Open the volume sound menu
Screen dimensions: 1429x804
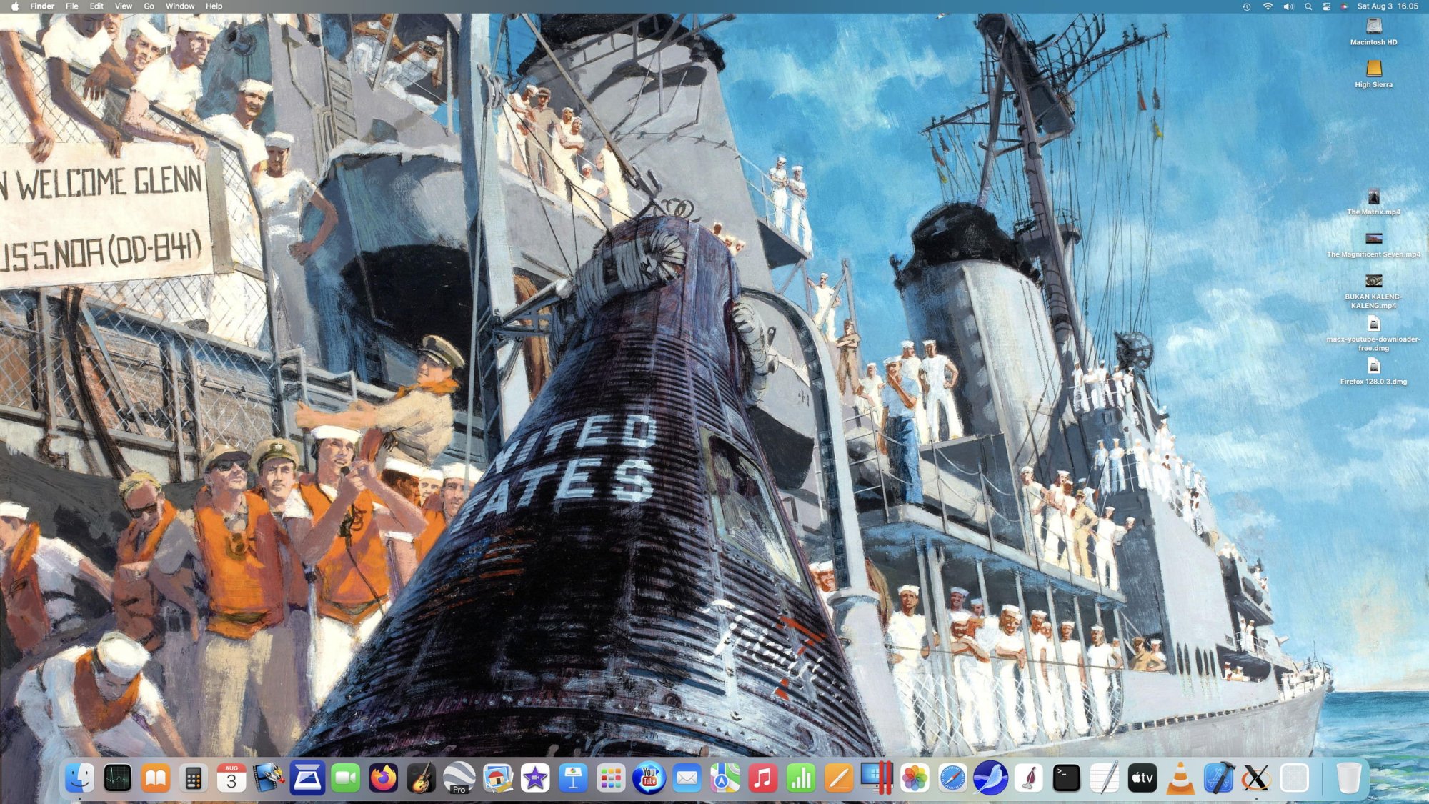pos(1288,6)
